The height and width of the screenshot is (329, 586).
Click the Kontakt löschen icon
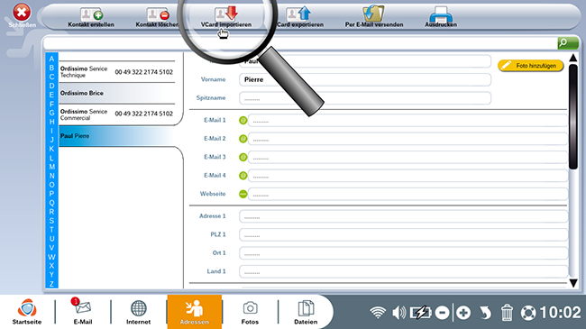pos(158,14)
